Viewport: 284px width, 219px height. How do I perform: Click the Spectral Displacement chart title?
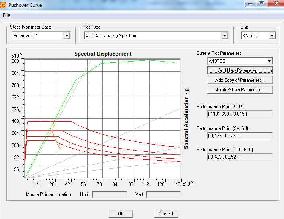[x=103, y=54]
